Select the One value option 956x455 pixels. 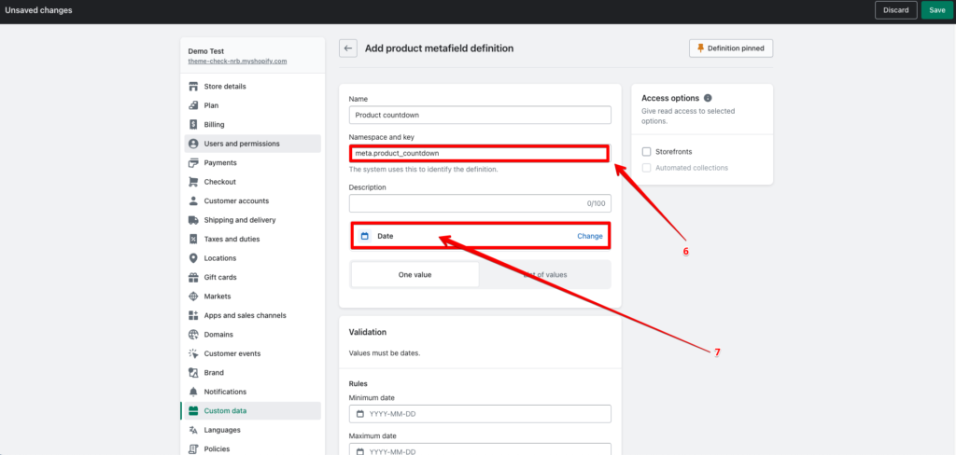tap(415, 275)
